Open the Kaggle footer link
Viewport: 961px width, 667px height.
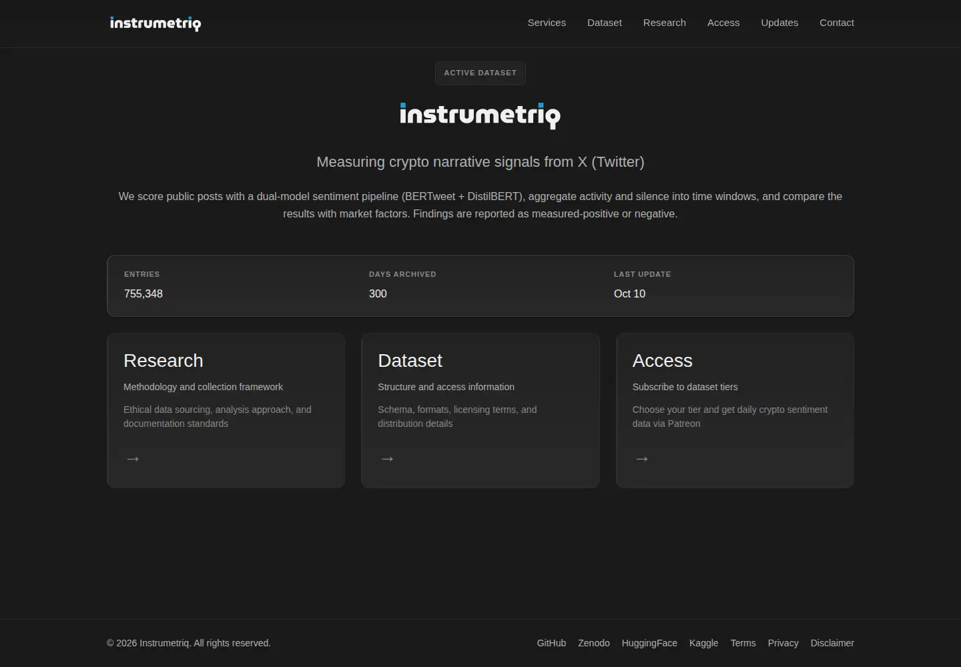(x=703, y=643)
